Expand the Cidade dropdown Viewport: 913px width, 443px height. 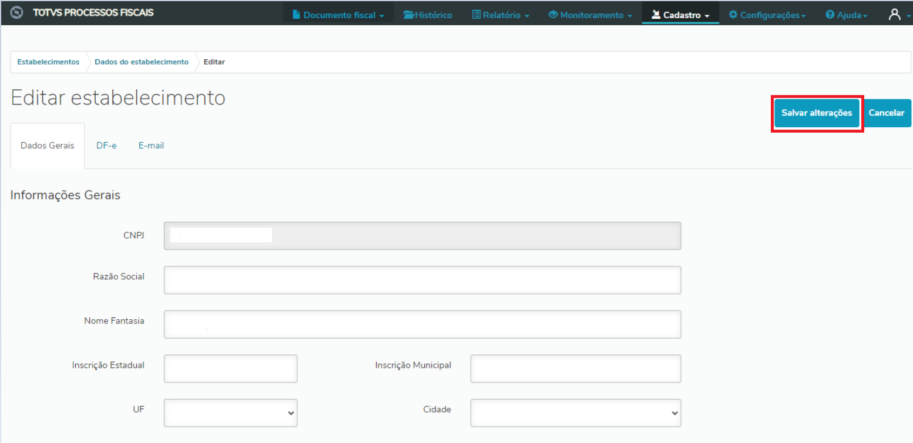(576, 413)
